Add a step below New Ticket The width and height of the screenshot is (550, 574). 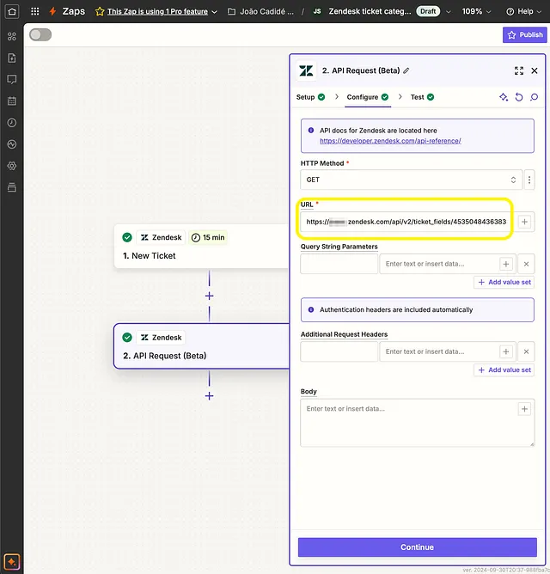tap(209, 296)
